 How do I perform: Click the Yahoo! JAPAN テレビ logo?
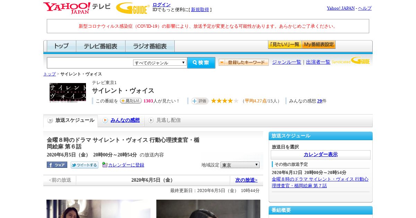[x=77, y=8]
